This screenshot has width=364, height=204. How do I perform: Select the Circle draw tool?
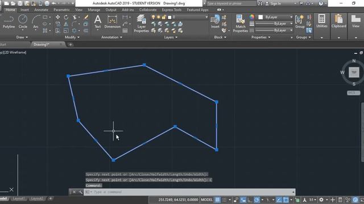coord(23,22)
